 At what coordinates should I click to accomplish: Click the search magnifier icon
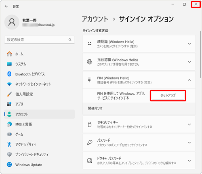70,40
